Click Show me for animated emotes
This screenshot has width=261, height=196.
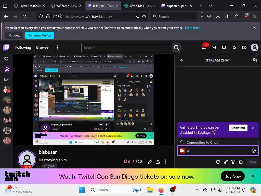(238, 128)
